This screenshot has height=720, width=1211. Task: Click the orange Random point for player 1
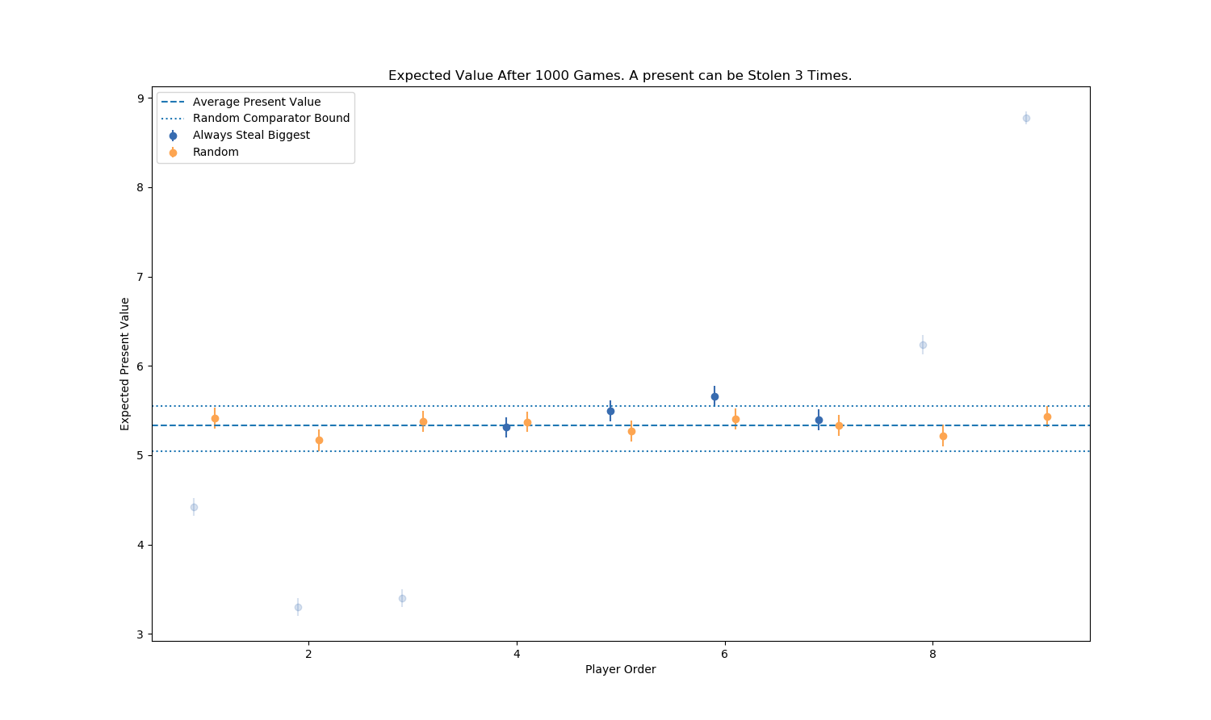click(215, 418)
